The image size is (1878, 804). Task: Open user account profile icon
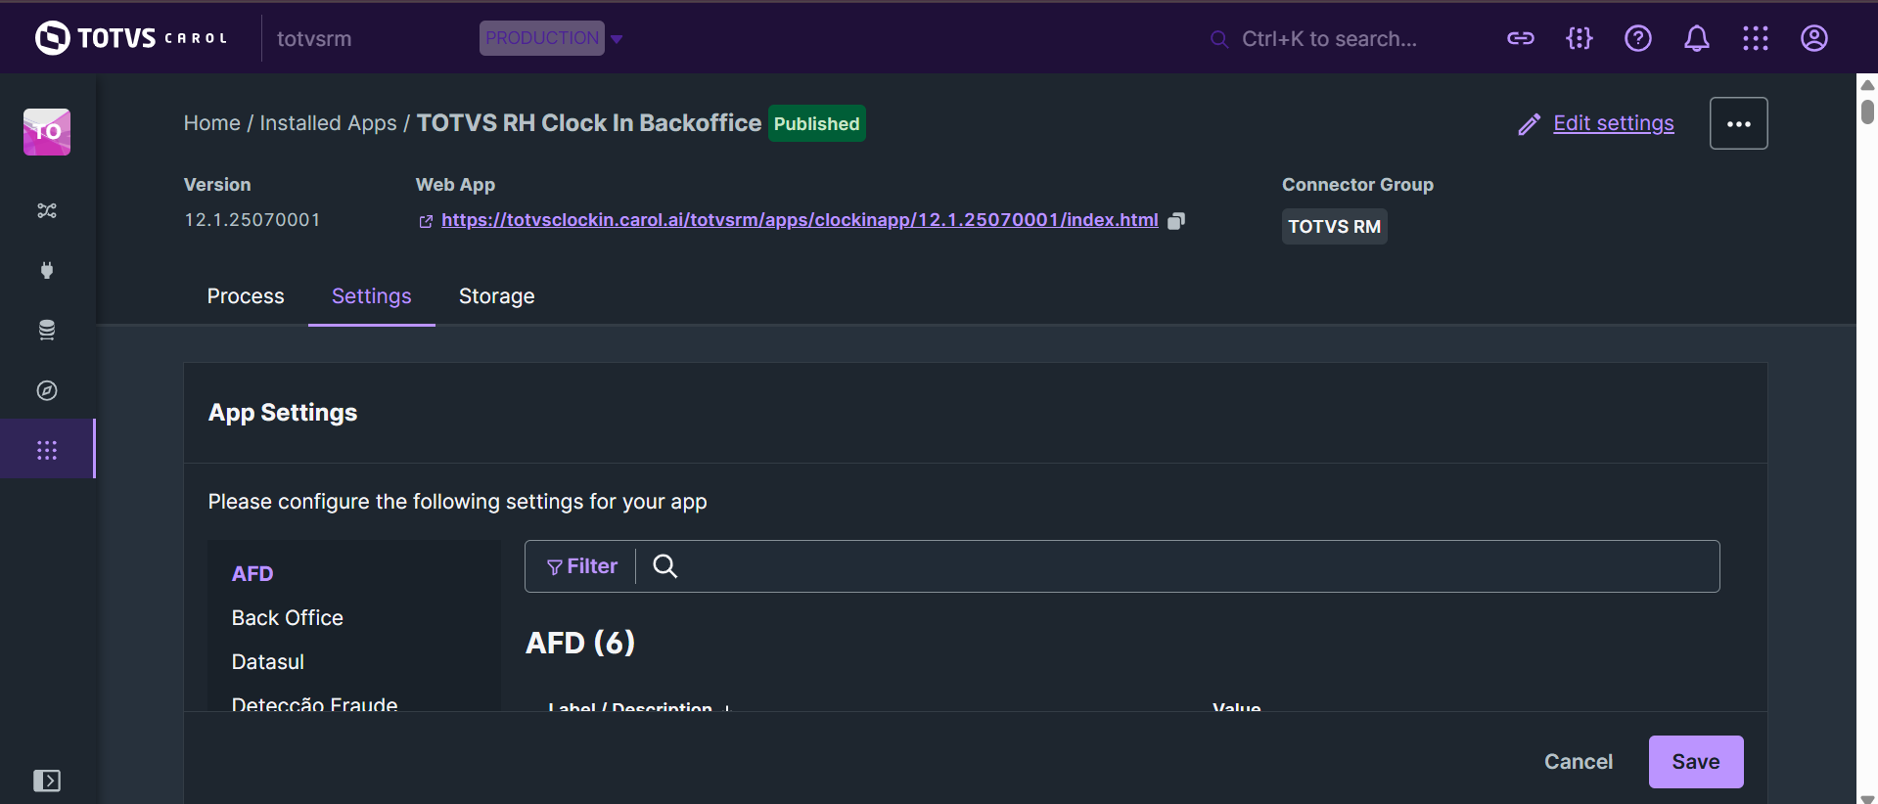point(1813,38)
